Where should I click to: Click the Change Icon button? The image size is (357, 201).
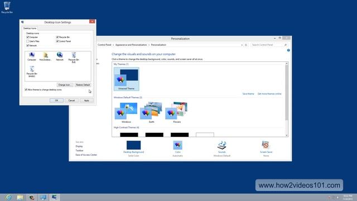(x=65, y=85)
